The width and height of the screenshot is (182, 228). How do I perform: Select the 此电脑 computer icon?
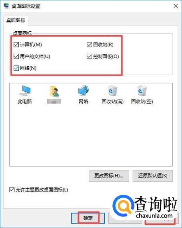click(25, 91)
